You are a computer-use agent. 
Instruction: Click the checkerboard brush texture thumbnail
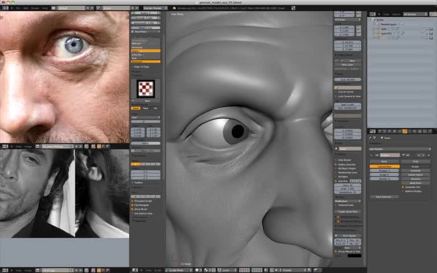pos(146,89)
